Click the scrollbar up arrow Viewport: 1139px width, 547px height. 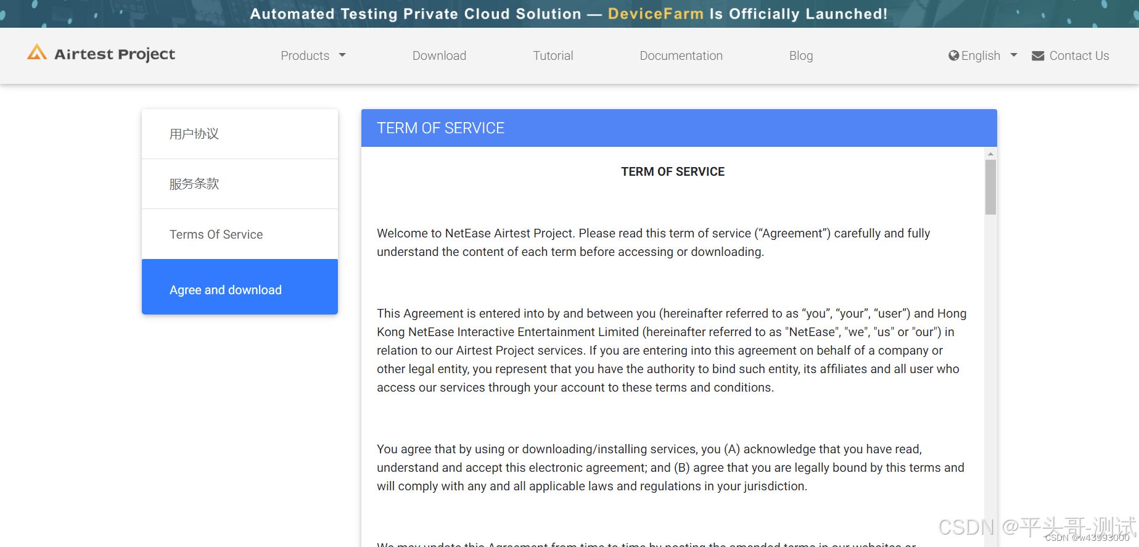pos(990,154)
